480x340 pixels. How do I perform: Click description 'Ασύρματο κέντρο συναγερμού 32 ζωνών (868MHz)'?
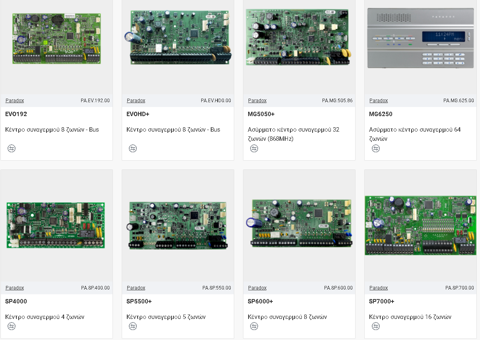click(x=293, y=134)
